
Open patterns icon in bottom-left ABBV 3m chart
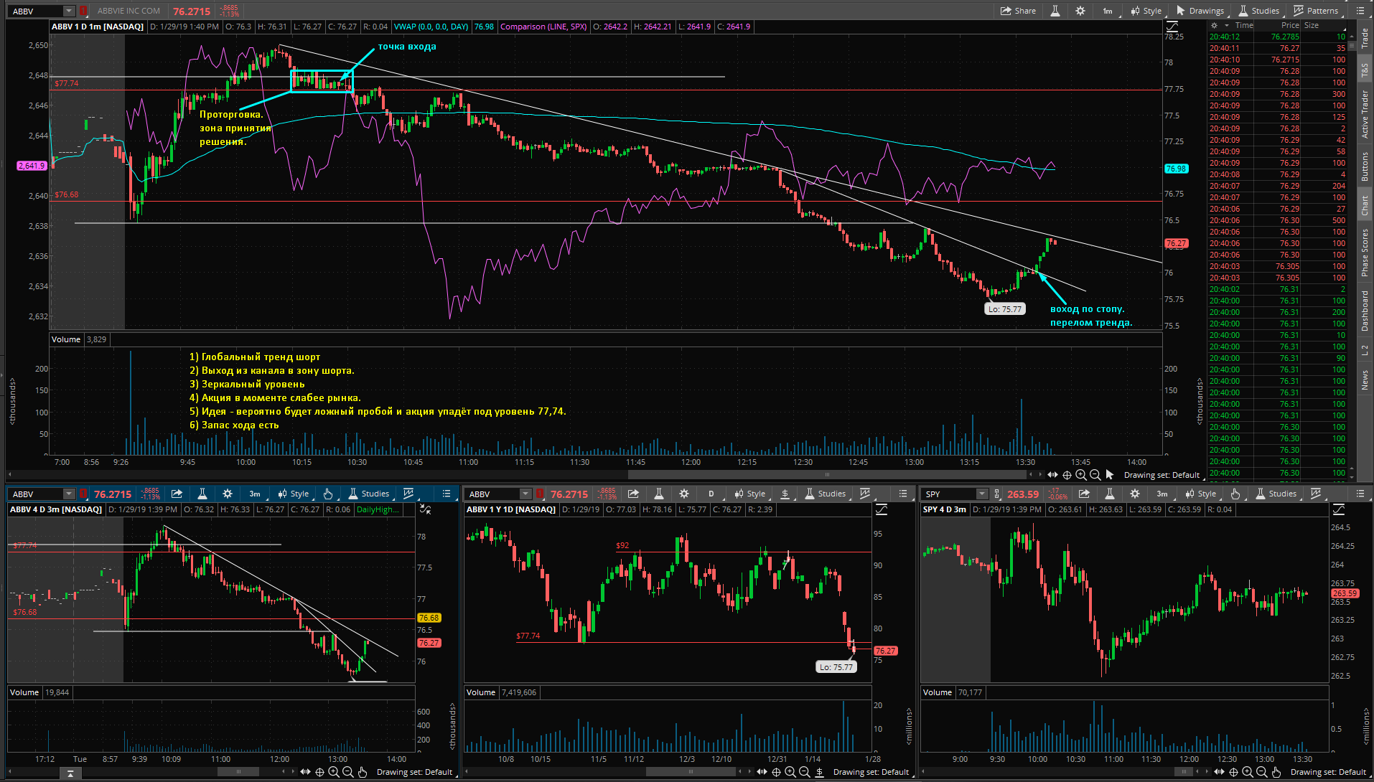409,494
